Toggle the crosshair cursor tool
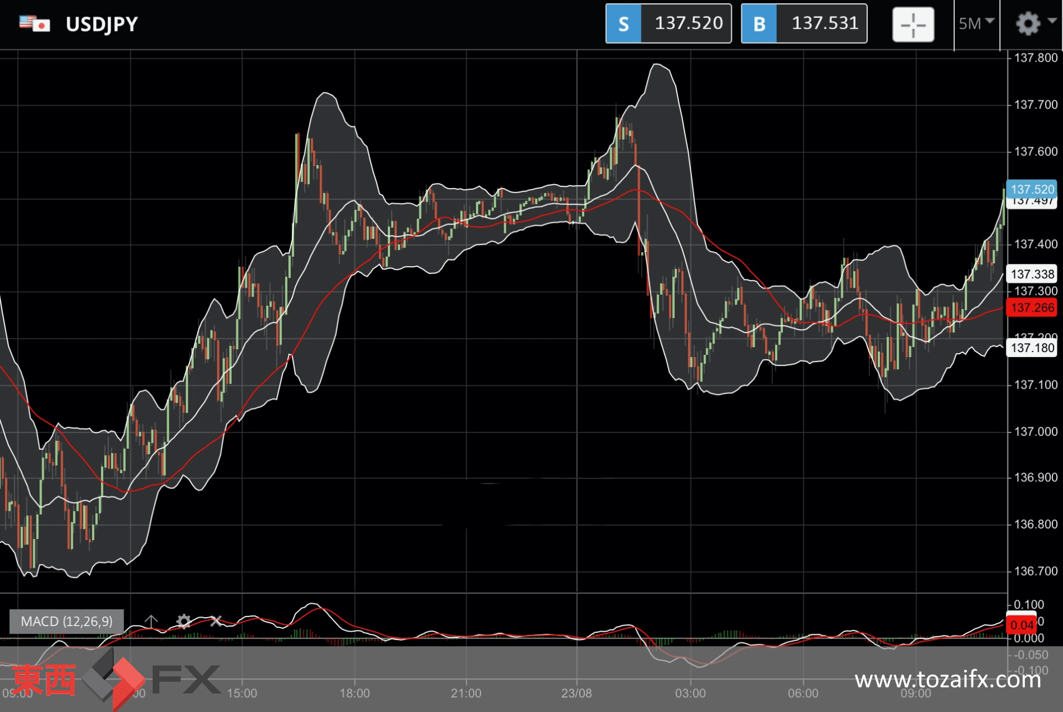The image size is (1063, 712). [x=913, y=25]
